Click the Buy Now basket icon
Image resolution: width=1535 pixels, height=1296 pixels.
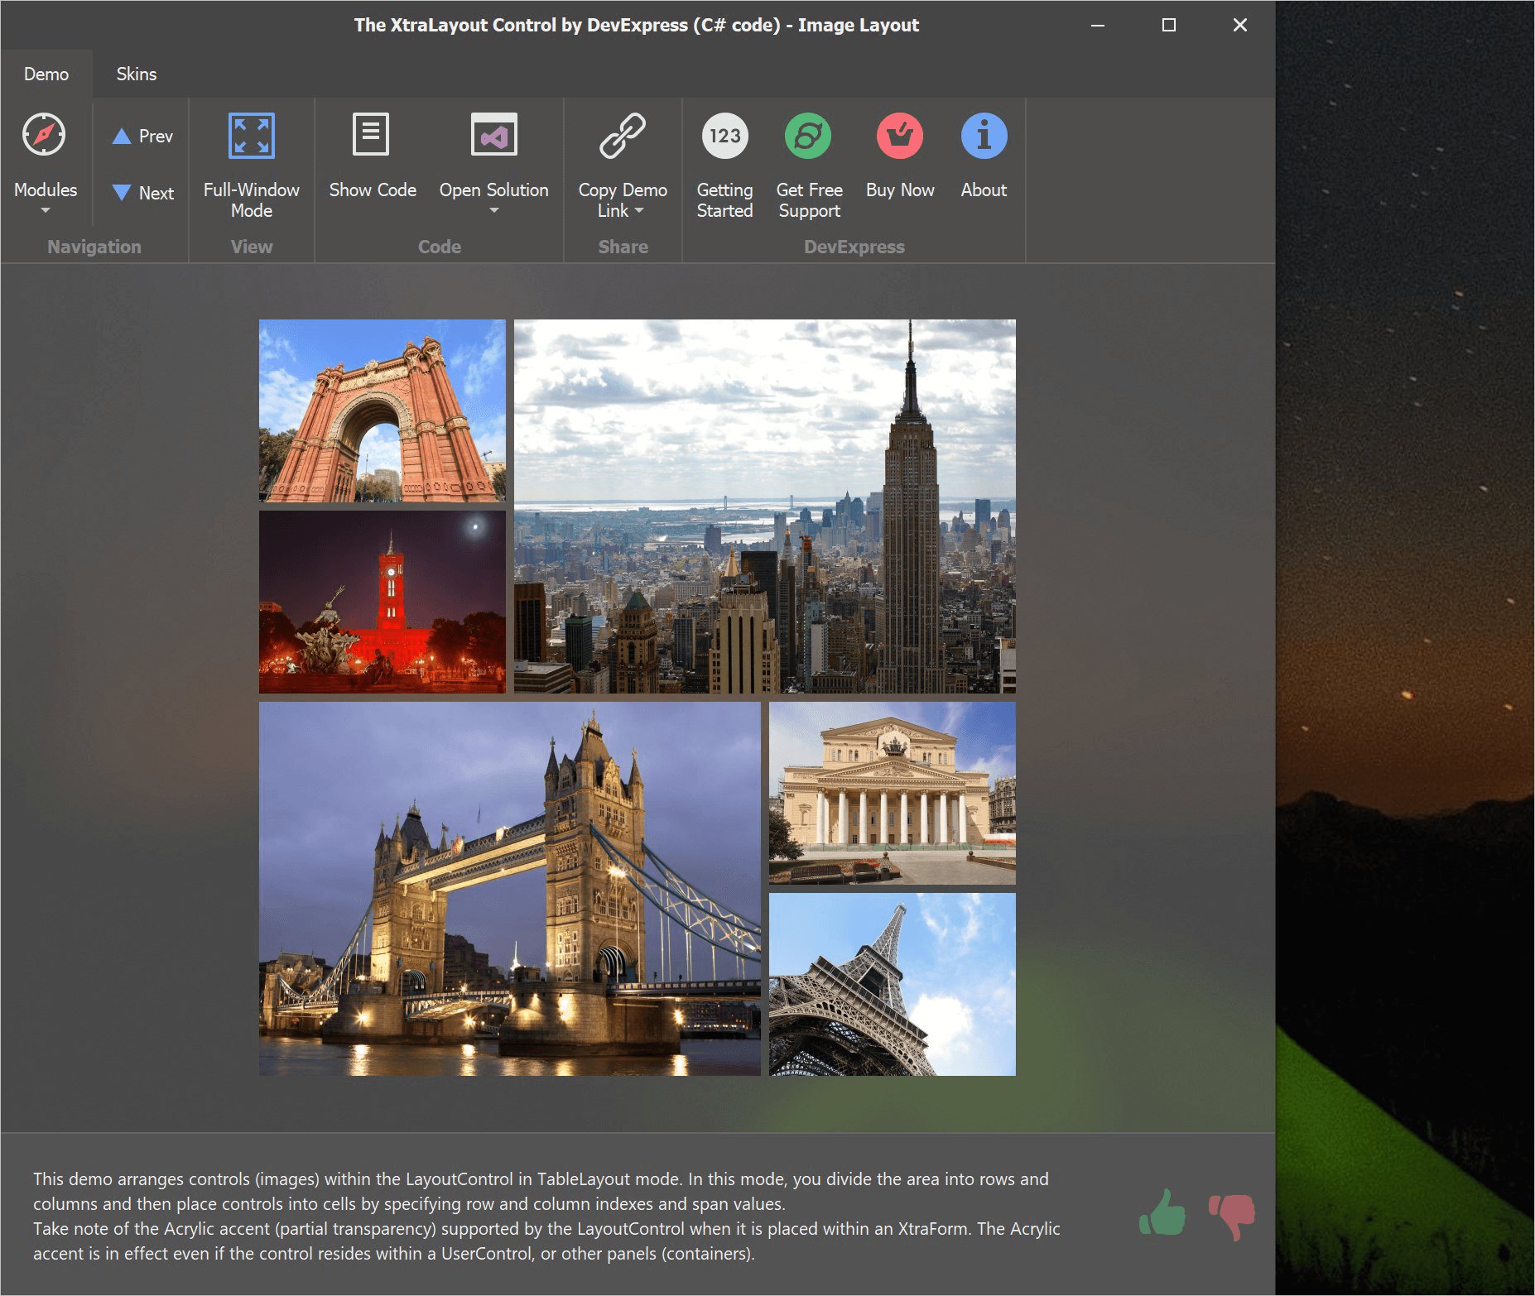(899, 136)
